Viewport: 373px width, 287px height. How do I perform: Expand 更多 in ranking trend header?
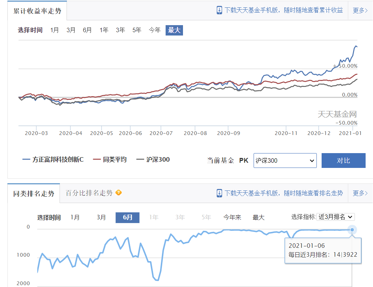tap(360, 193)
